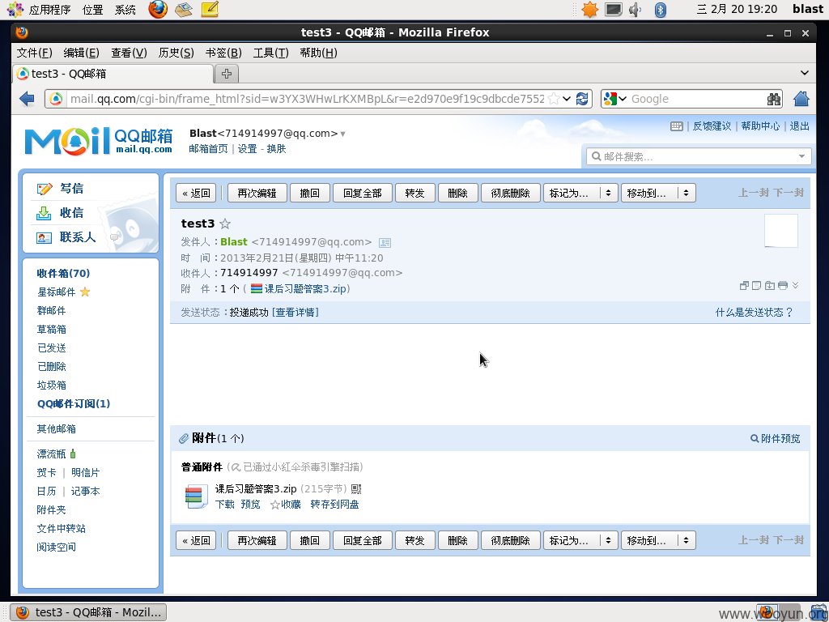Click the add note icon beside print

pos(757,286)
